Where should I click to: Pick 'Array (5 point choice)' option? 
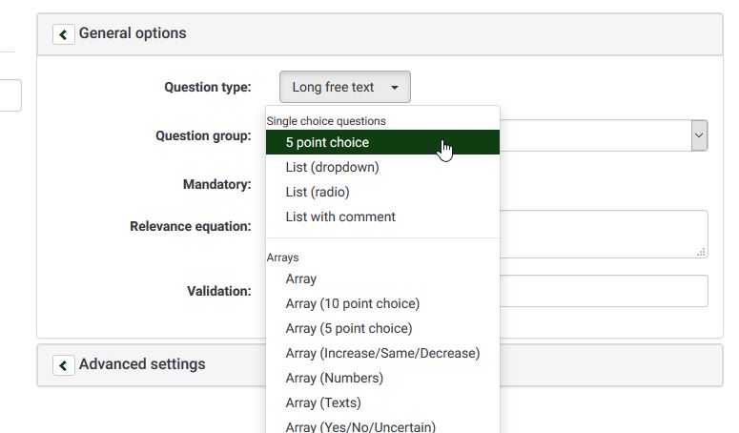(x=349, y=328)
